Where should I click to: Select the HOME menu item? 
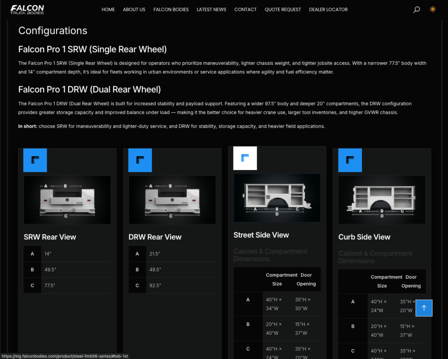(x=108, y=9)
